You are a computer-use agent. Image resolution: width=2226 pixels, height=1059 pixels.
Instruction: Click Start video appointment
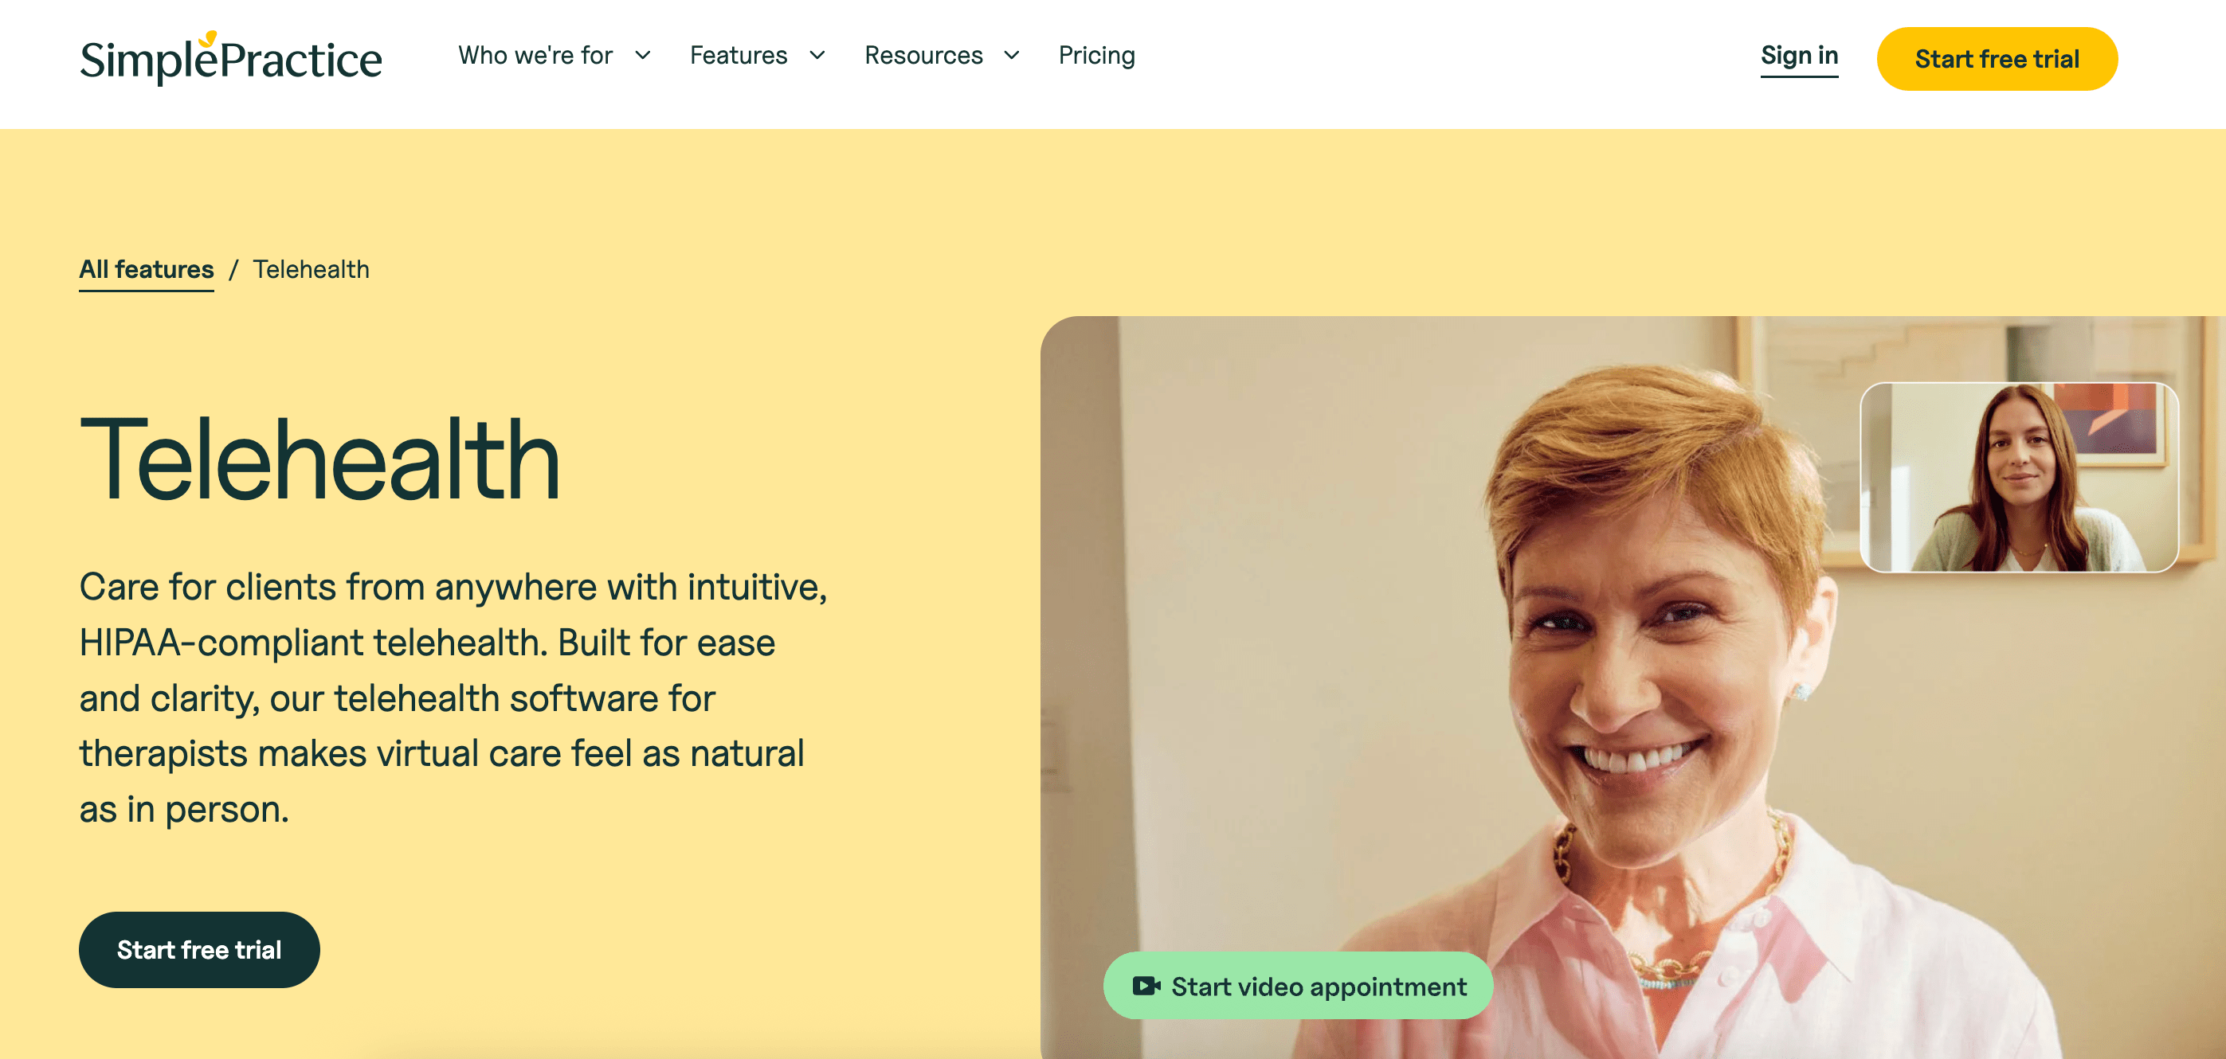pyautogui.click(x=1298, y=985)
